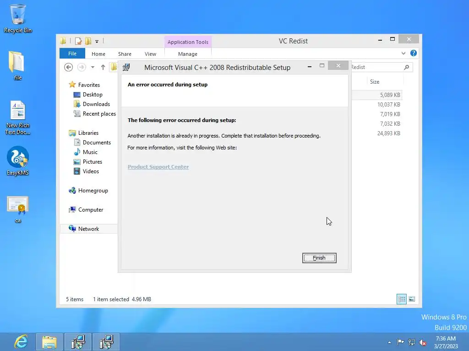Select the 7,019 KB file row

tap(377, 114)
